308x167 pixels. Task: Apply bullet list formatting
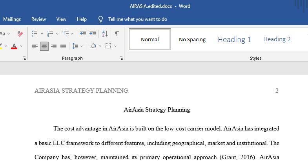pyautogui.click(x=35, y=34)
